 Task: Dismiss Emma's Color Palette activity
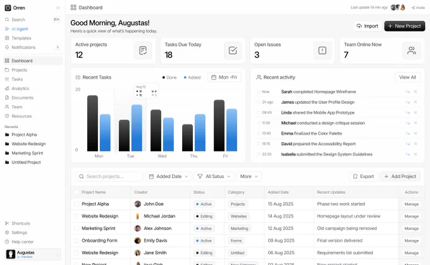tap(415, 133)
